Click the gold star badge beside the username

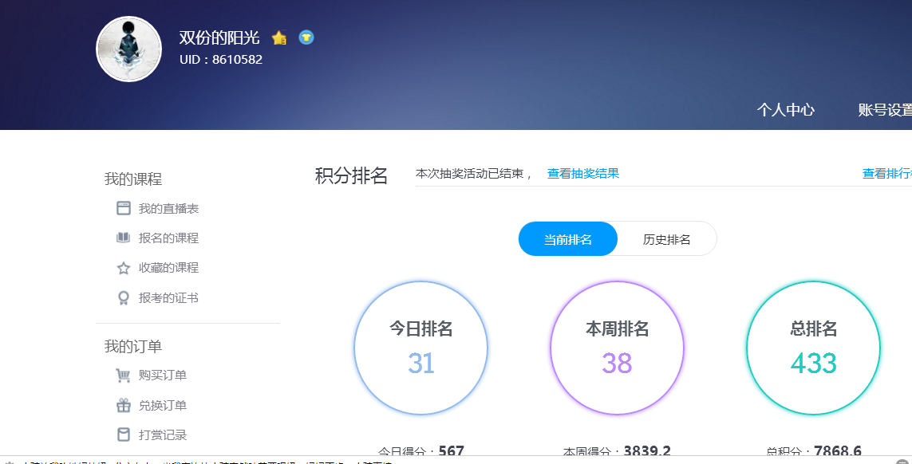(x=278, y=37)
